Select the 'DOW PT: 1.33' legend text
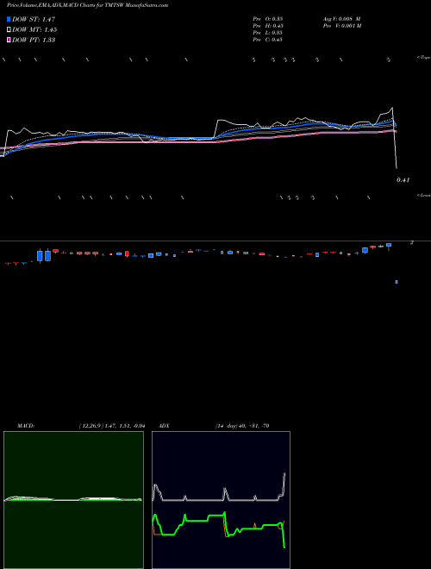The height and width of the screenshot is (569, 431). pos(34,40)
